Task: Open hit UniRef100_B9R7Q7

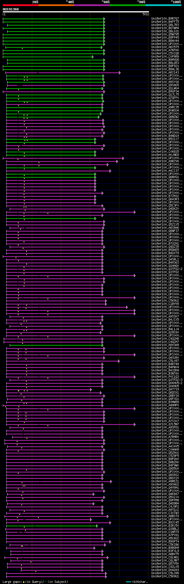Action: pos(165,19)
